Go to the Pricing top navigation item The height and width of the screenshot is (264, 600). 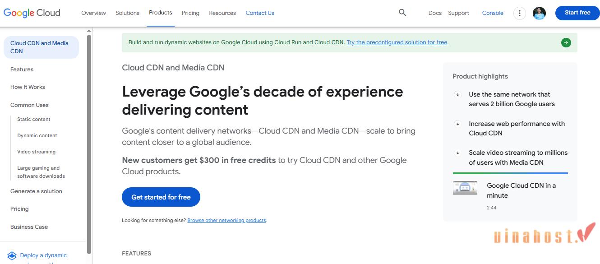(x=190, y=13)
